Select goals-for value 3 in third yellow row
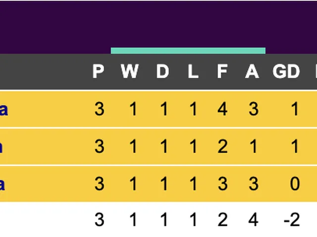This screenshot has width=317, height=237. click(222, 184)
